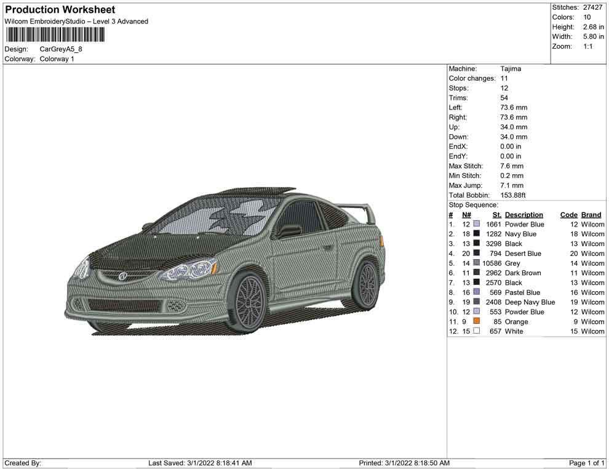Click the Desert Blue color swatch
The height and width of the screenshot is (469, 609).
point(477,254)
